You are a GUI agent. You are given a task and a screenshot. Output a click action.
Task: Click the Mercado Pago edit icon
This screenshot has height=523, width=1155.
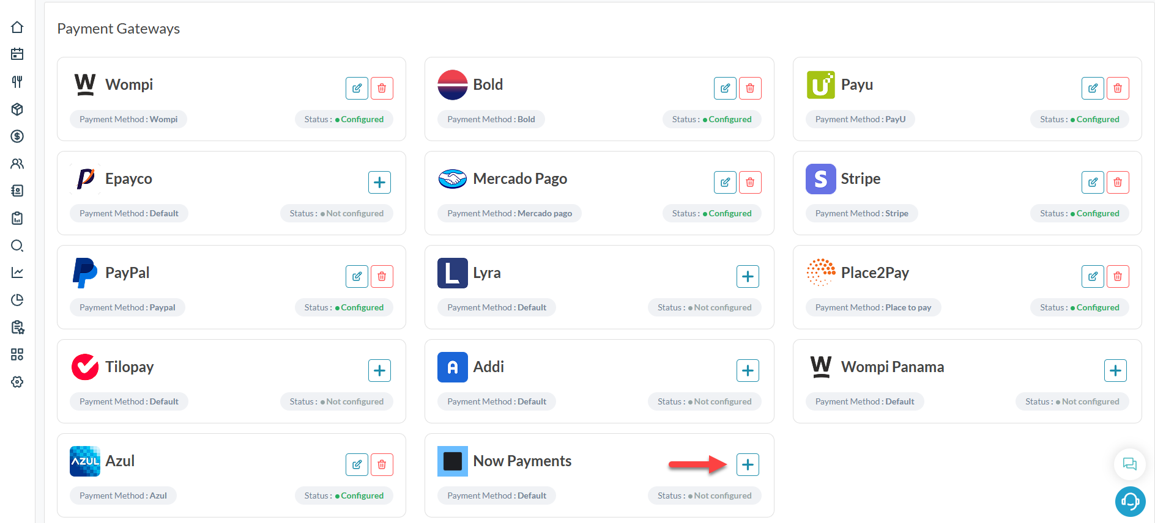tap(725, 182)
